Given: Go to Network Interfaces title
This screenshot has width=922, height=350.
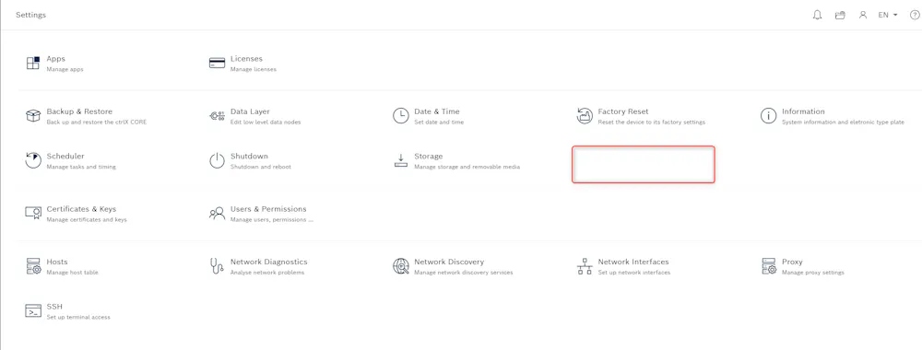Looking at the screenshot, I should click(x=633, y=262).
